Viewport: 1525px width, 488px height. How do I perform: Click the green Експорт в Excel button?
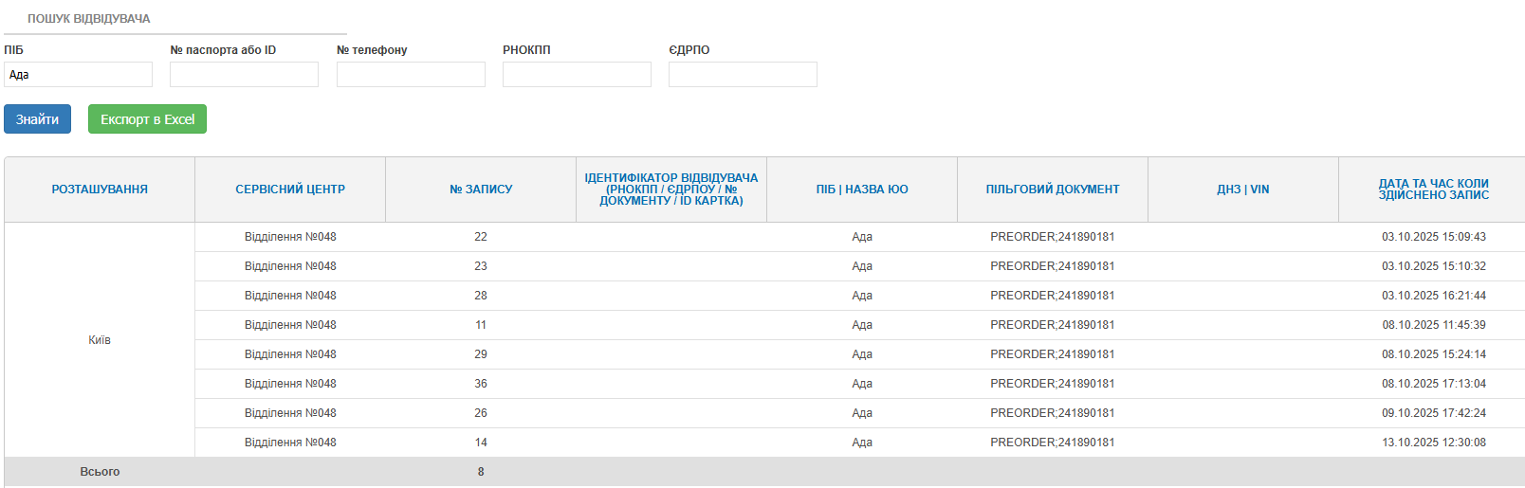click(147, 119)
